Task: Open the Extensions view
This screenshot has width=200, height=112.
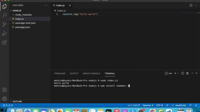Action: [x=4, y=42]
